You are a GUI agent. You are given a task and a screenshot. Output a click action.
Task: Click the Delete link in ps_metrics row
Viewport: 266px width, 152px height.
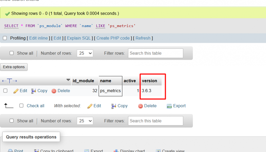click(x=64, y=91)
